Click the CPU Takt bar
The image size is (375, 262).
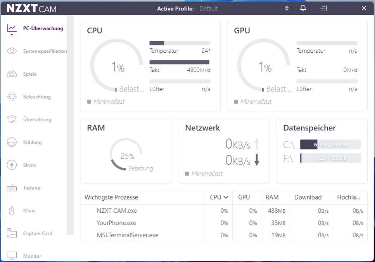(x=180, y=62)
